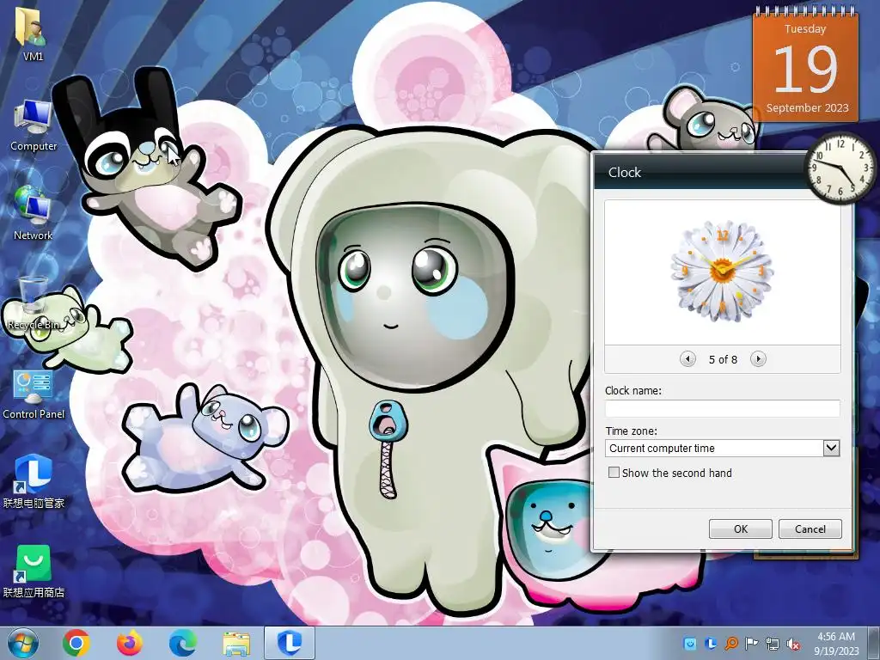Open the Network desktop icon

coord(33,213)
